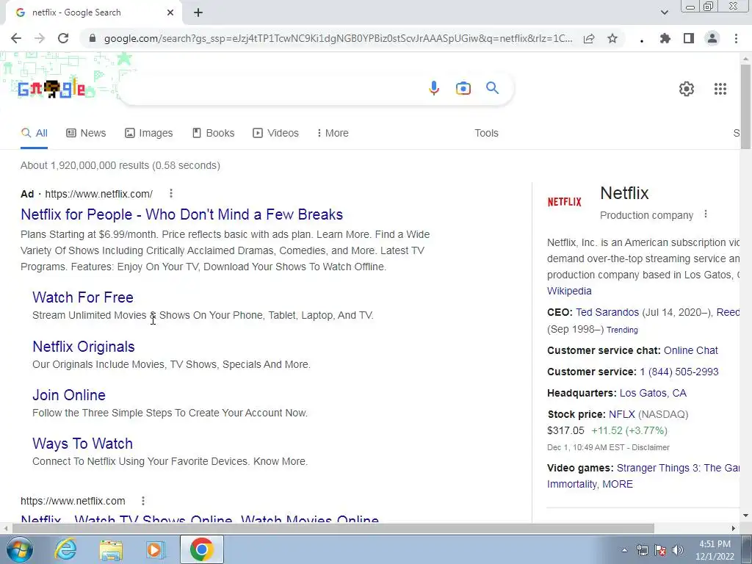The image size is (752, 564).
Task: Open File Explorer from the taskbar
Action: click(x=111, y=549)
